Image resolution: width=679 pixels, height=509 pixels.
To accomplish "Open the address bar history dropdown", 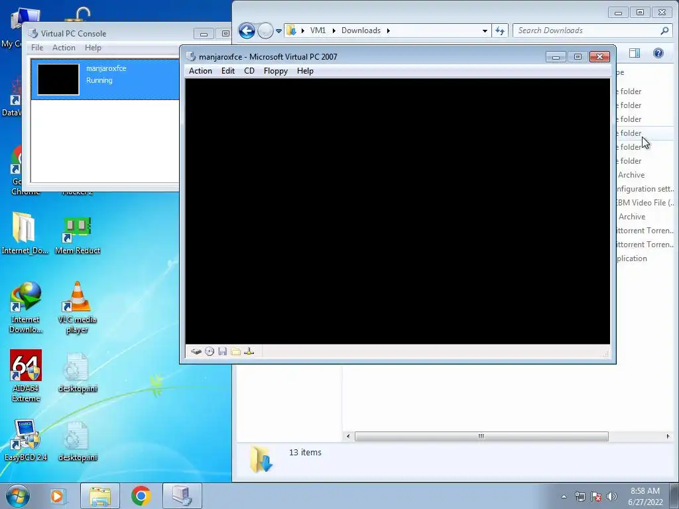I will (485, 30).
